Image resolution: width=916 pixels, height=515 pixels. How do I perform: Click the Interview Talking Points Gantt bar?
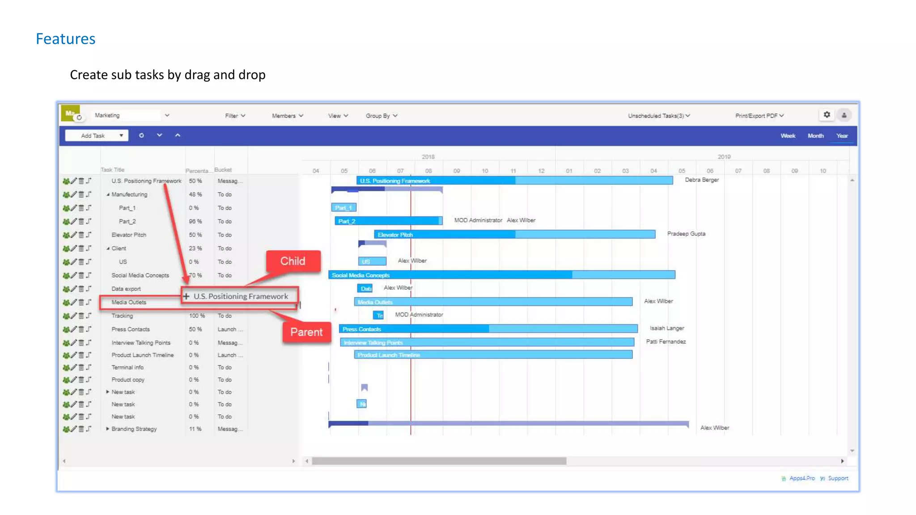coord(487,342)
